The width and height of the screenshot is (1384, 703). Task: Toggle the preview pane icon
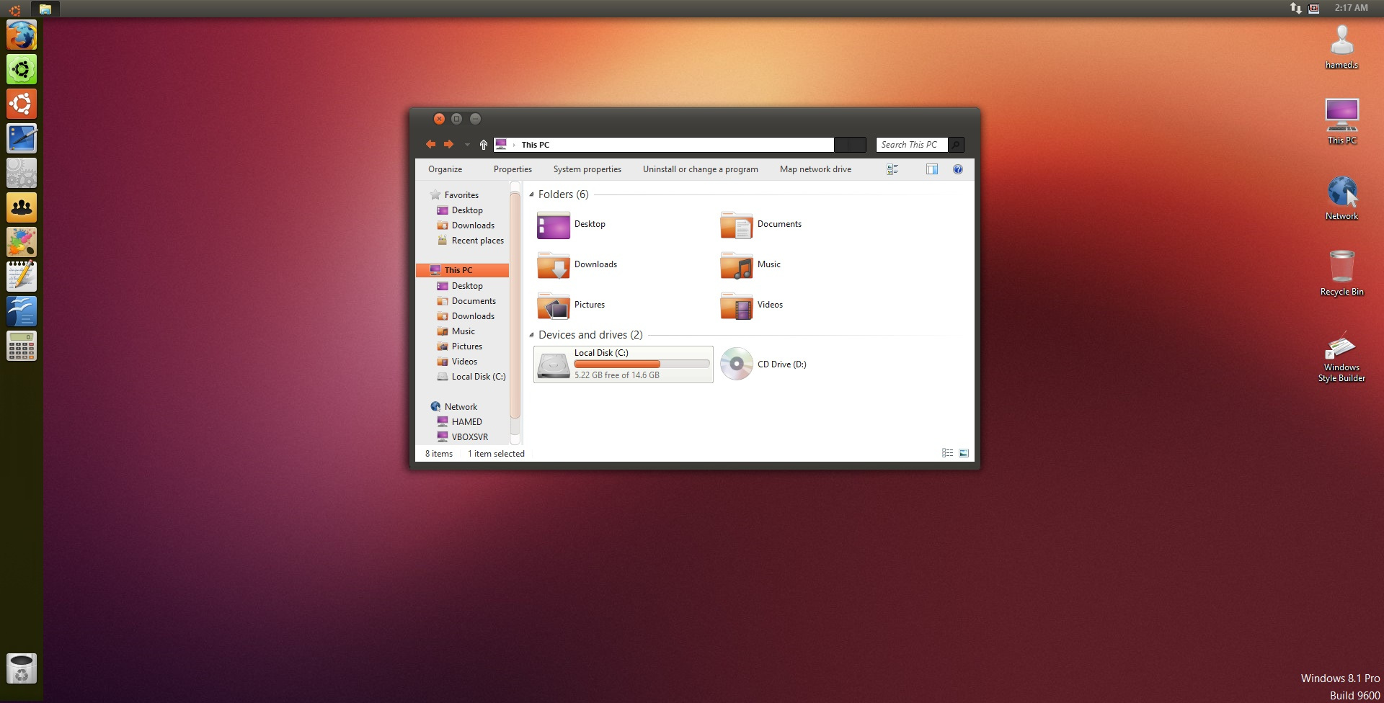(x=931, y=169)
